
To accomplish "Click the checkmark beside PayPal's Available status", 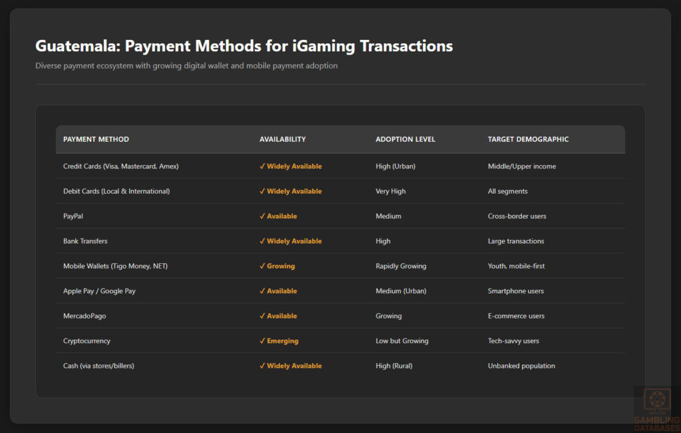I will [263, 216].
